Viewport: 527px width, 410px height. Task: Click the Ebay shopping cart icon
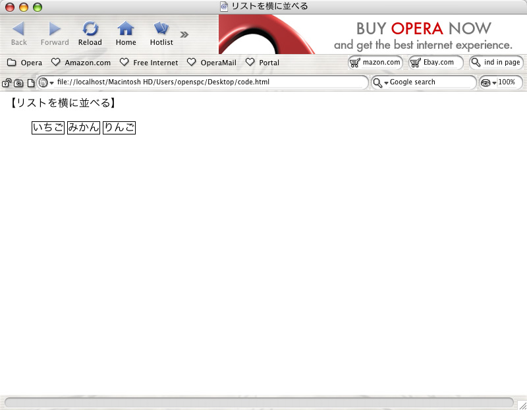click(416, 63)
